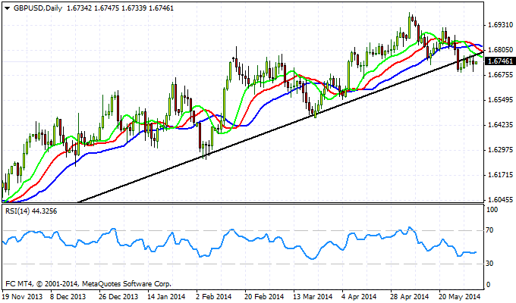The image size is (516, 303).
Task: Click the RSI scale value 70
Action: (x=489, y=230)
